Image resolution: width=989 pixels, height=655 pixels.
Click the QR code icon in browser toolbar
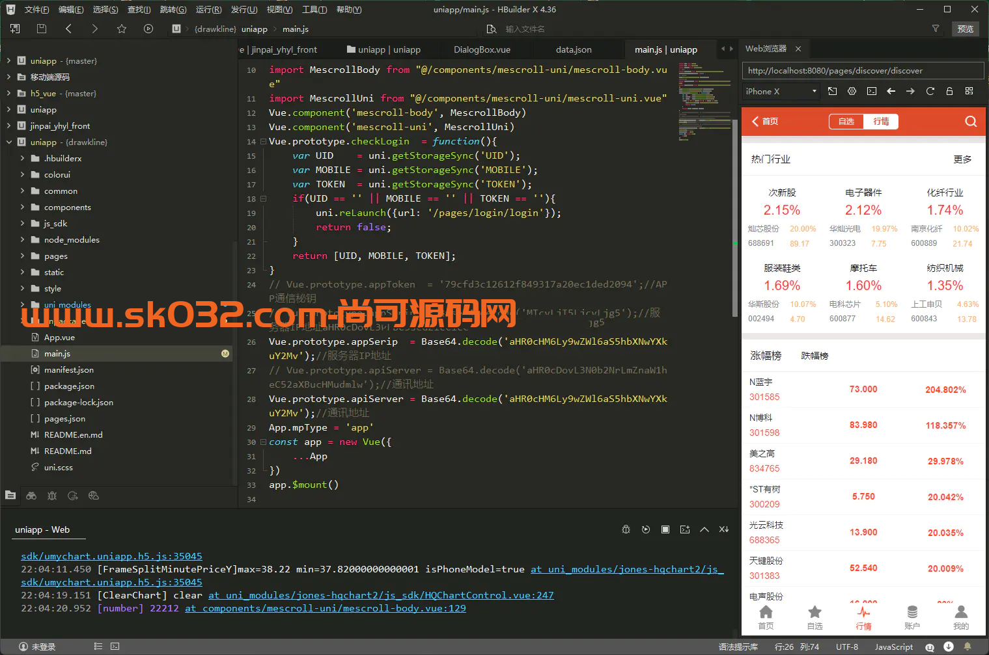[969, 91]
